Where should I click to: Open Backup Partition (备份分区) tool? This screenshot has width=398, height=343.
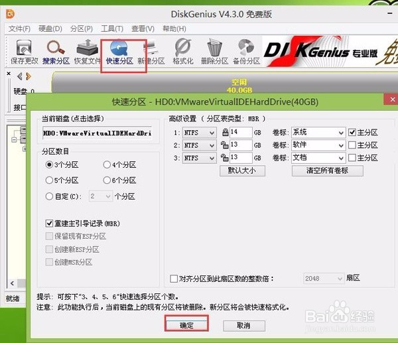coord(247,52)
